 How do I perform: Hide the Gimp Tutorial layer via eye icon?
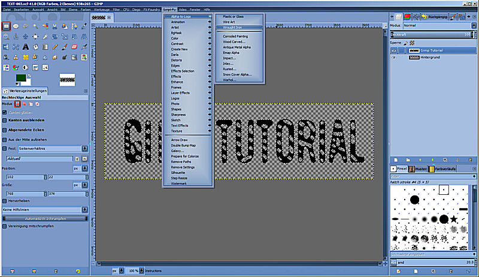click(x=394, y=50)
